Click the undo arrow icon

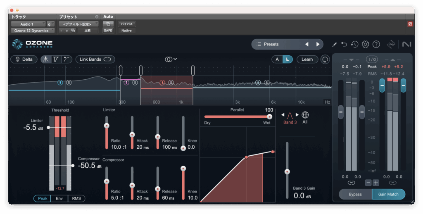click(x=344, y=44)
